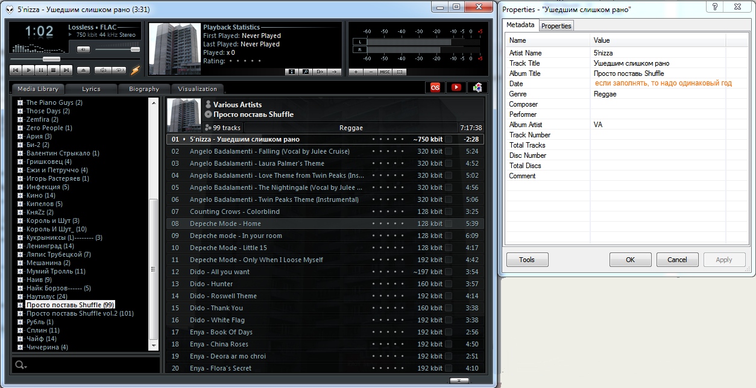Open the Properties tab in Properties window

(x=556, y=26)
